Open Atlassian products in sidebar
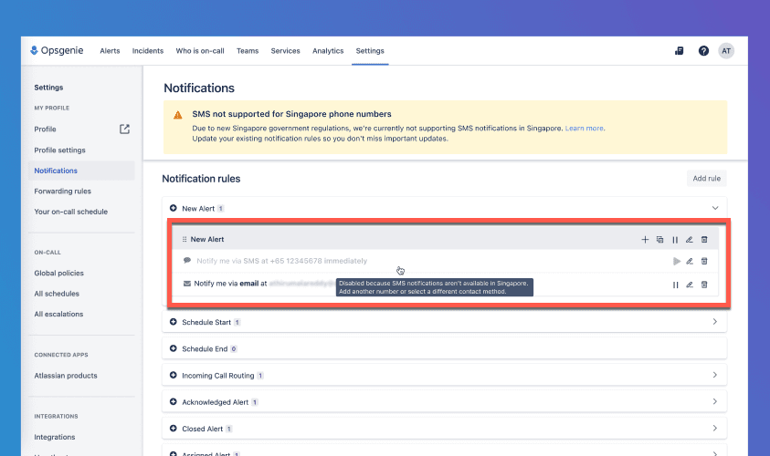Screen dimensions: 770x456 pyautogui.click(x=66, y=376)
